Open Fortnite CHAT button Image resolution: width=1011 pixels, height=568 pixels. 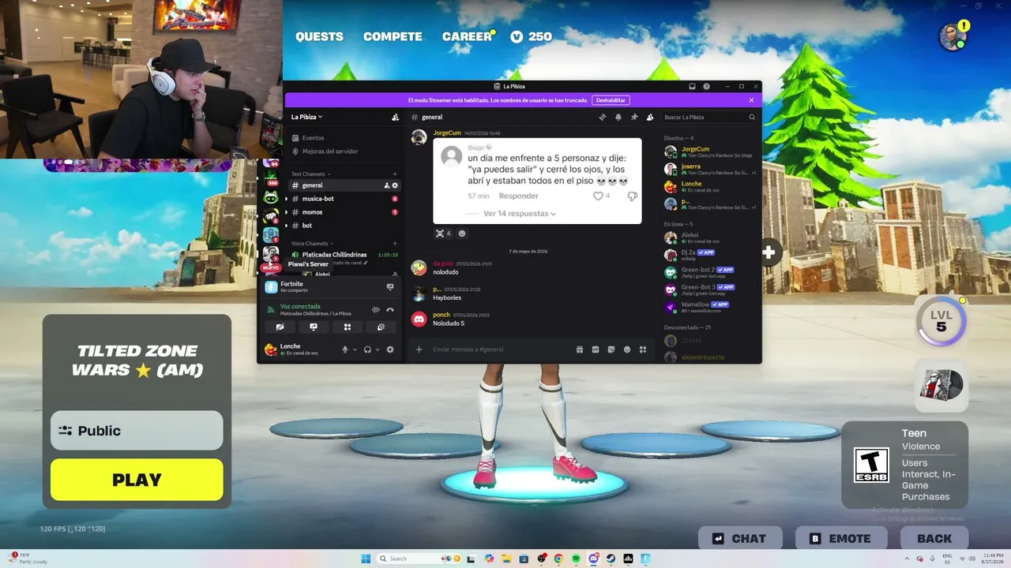(740, 539)
